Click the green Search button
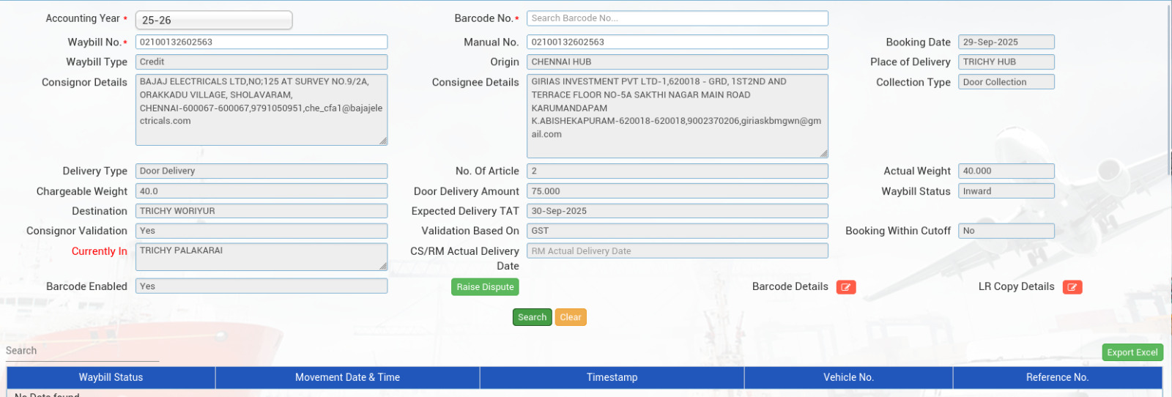The height and width of the screenshot is (397, 1172). click(x=532, y=317)
